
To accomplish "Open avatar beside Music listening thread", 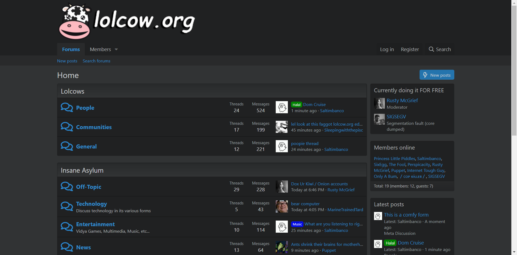I will click(x=282, y=227).
